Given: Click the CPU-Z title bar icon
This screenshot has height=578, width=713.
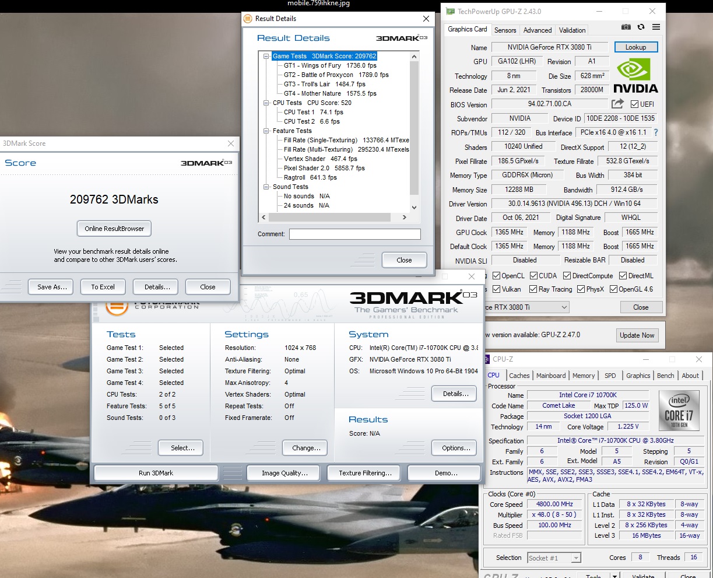Looking at the screenshot, I should [486, 359].
